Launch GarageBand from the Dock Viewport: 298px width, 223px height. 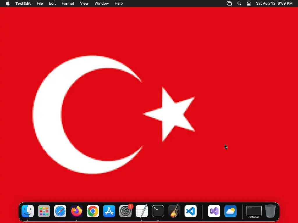174,211
